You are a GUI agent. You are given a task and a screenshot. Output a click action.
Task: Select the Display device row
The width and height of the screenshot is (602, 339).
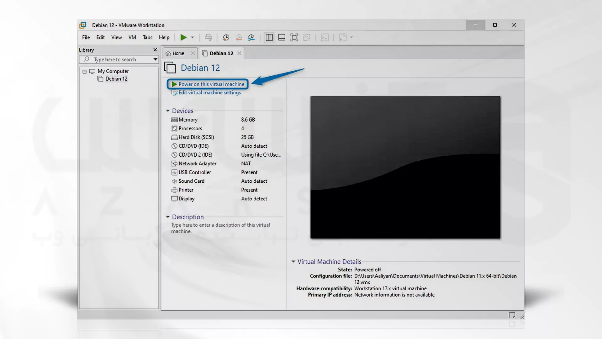[x=226, y=199]
